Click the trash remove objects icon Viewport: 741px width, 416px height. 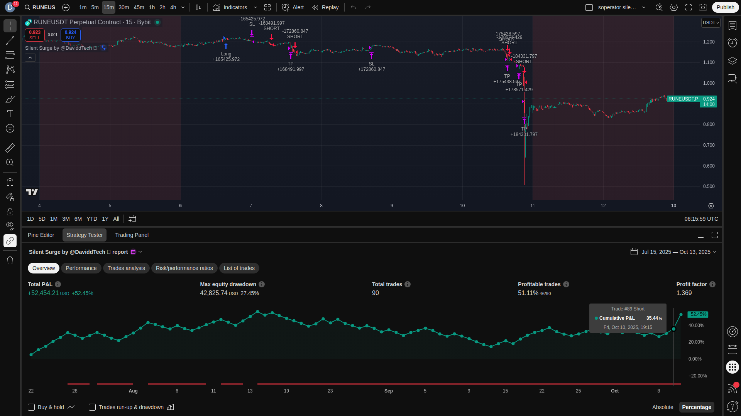pos(10,260)
